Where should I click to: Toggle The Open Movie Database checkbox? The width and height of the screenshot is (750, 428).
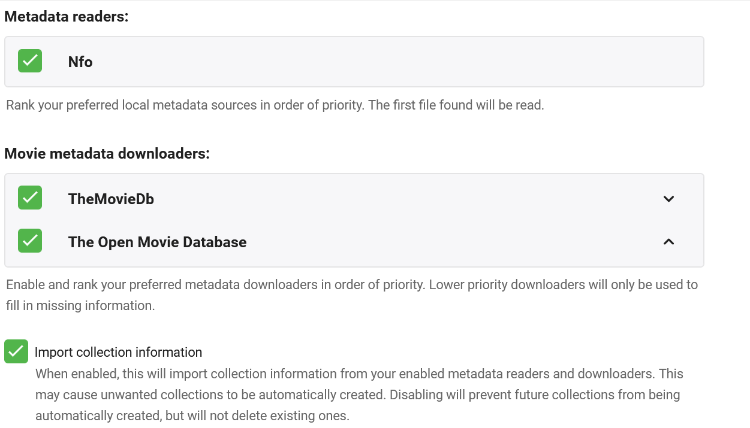pos(30,241)
